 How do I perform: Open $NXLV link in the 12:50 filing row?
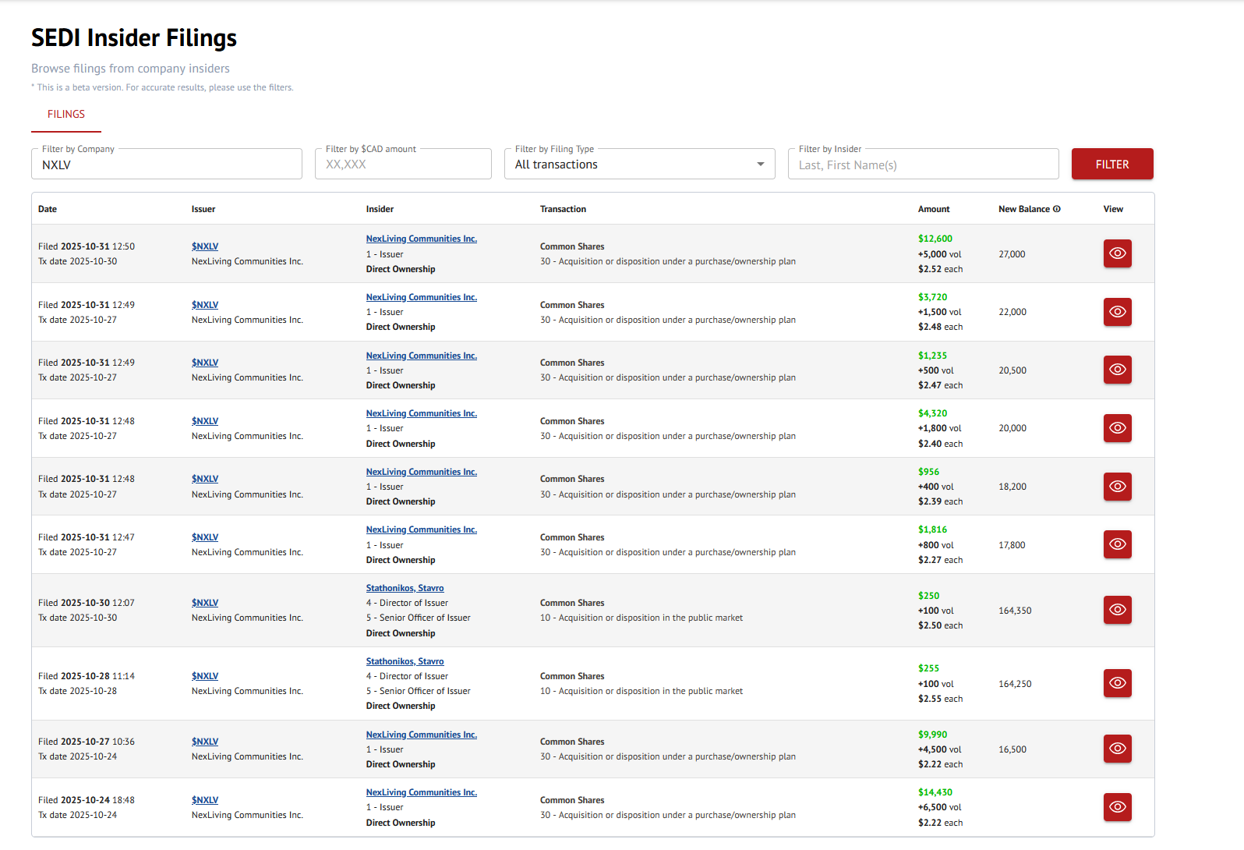pos(205,246)
